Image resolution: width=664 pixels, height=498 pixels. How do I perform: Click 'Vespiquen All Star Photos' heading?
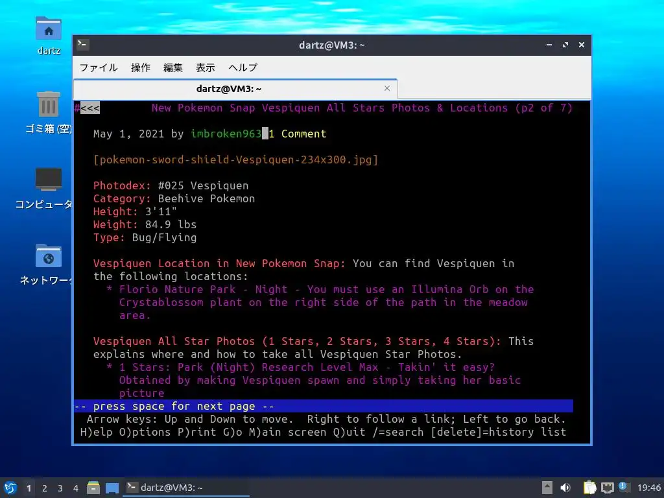tap(174, 341)
